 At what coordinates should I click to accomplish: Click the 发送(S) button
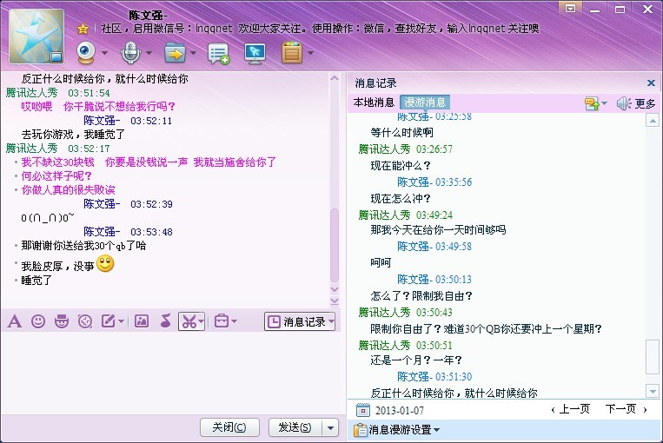coord(295,427)
